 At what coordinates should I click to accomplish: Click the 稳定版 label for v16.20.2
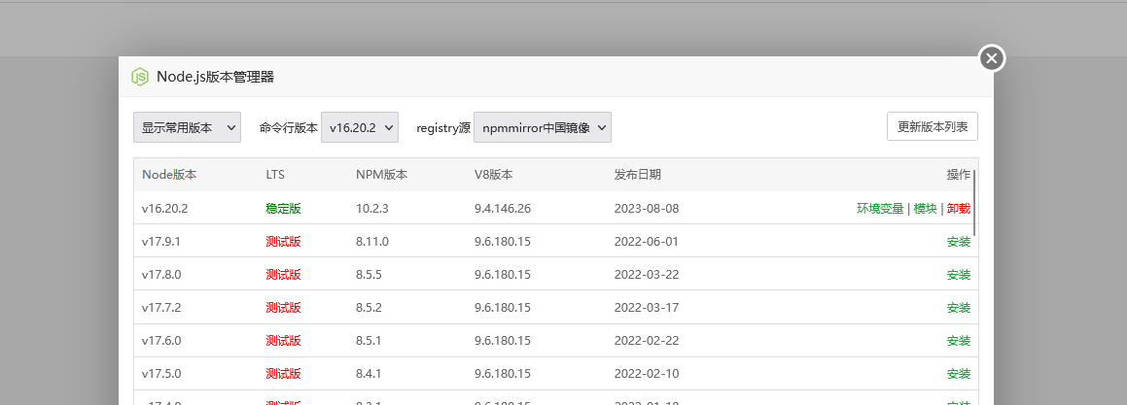283,208
